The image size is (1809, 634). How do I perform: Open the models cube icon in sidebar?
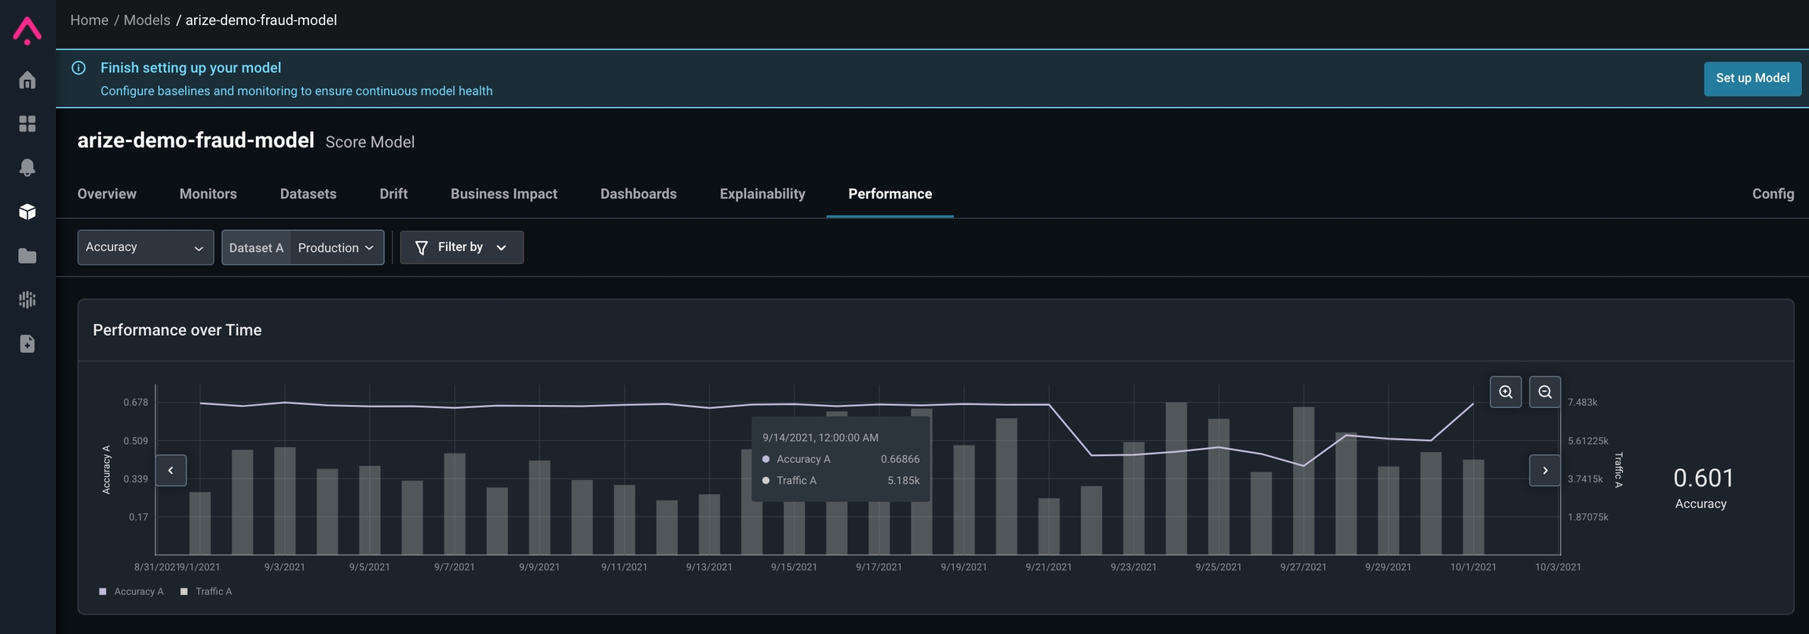click(x=27, y=212)
